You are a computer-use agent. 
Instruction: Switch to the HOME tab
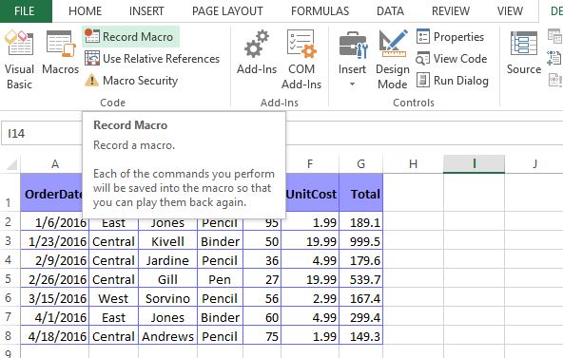click(x=85, y=11)
